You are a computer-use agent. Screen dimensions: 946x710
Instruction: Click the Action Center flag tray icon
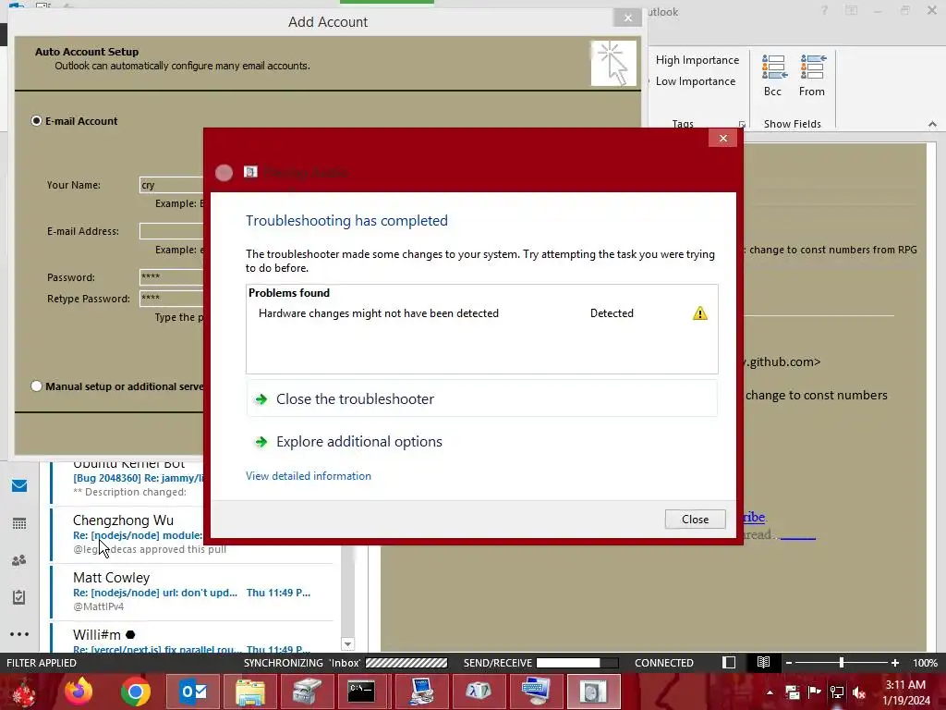[x=815, y=692]
